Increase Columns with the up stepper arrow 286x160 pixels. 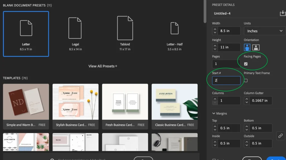point(215,99)
